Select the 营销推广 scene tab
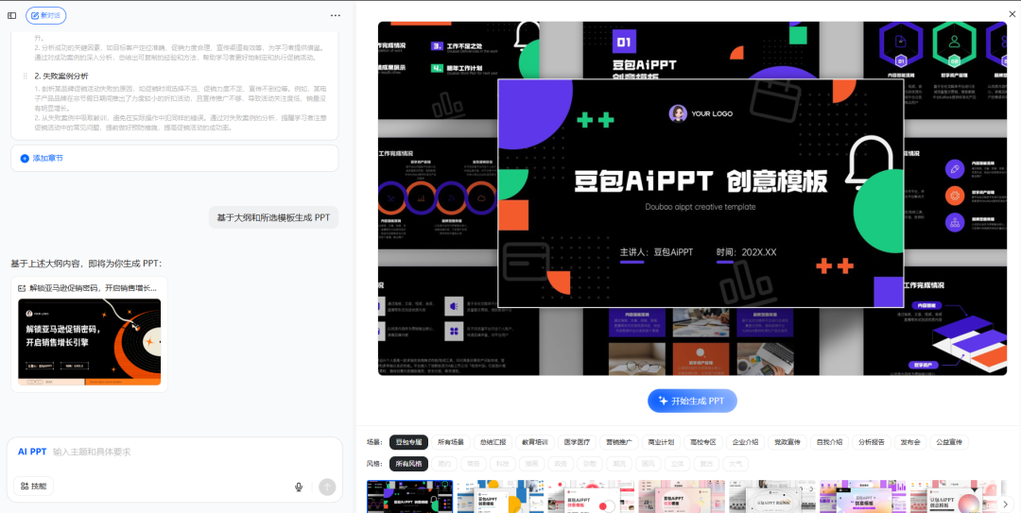Viewport: 1021px width, 513px height. [619, 443]
